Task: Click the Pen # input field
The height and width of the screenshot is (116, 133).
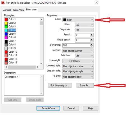Action: click(x=82, y=35)
